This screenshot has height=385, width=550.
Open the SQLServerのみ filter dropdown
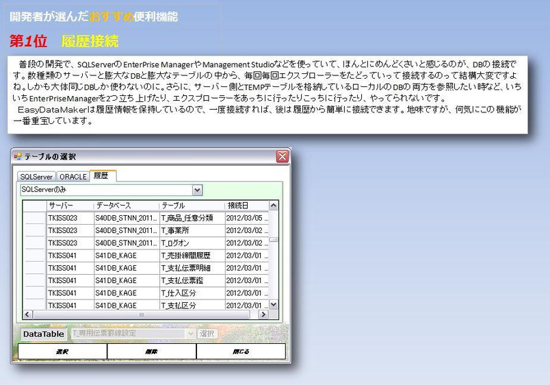click(x=197, y=190)
